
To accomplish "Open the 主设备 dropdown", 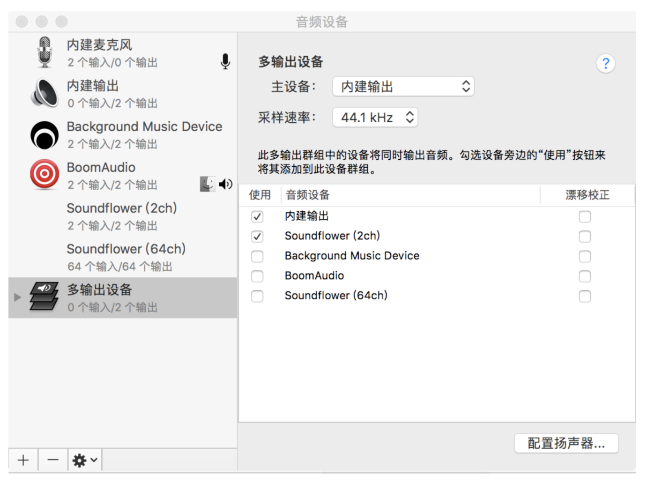I will (x=403, y=87).
